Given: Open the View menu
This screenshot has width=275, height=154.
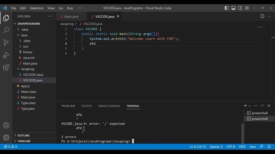Looking at the screenshot, I should 51,8.
